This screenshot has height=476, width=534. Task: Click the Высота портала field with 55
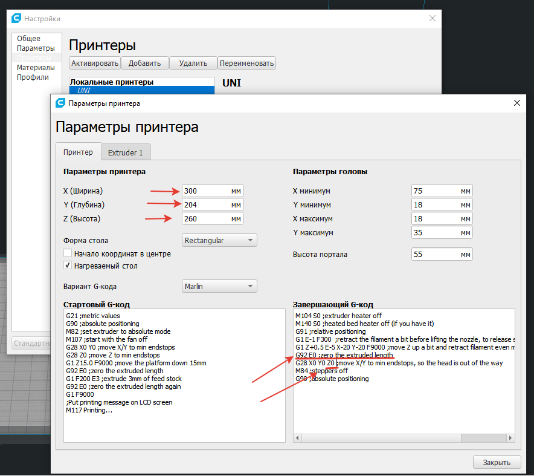tap(442, 254)
